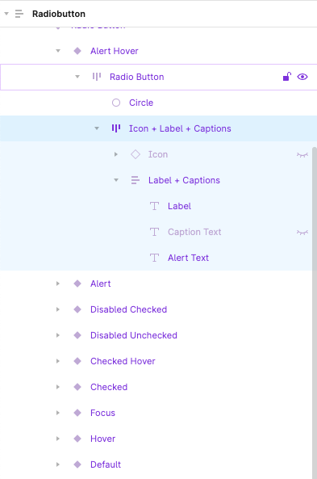Expand the Focus component

click(x=58, y=413)
